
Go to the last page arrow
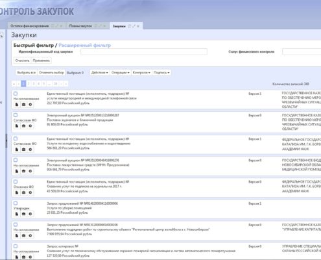66,84
